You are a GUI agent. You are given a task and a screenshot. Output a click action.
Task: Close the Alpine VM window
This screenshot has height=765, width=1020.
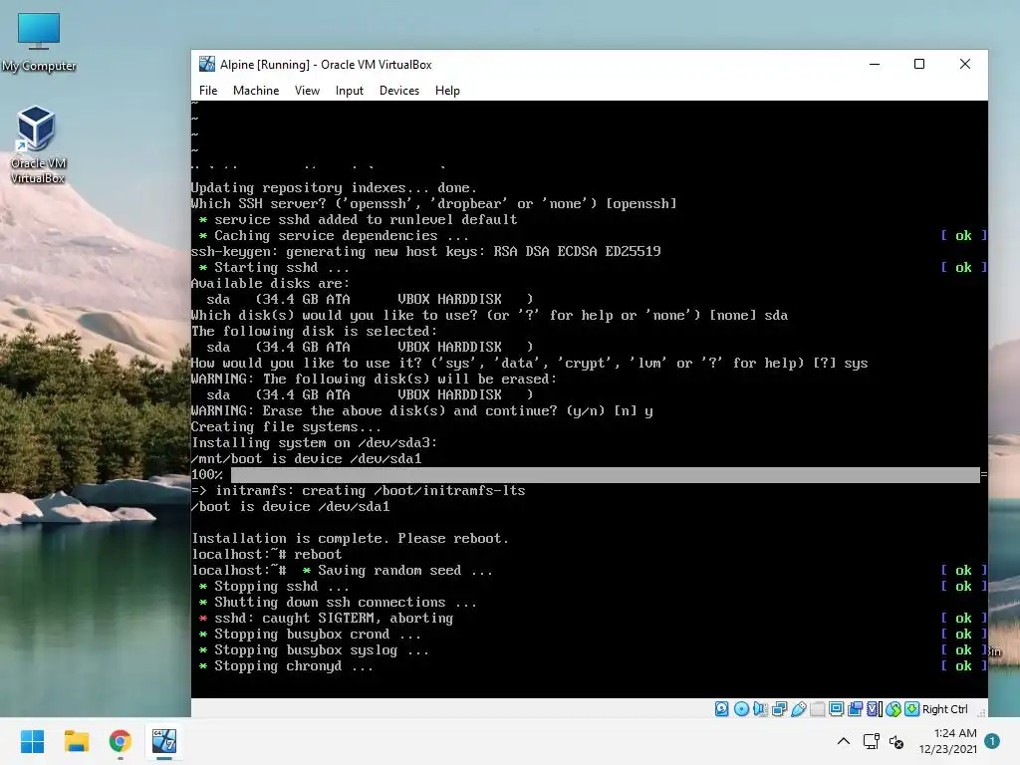964,64
